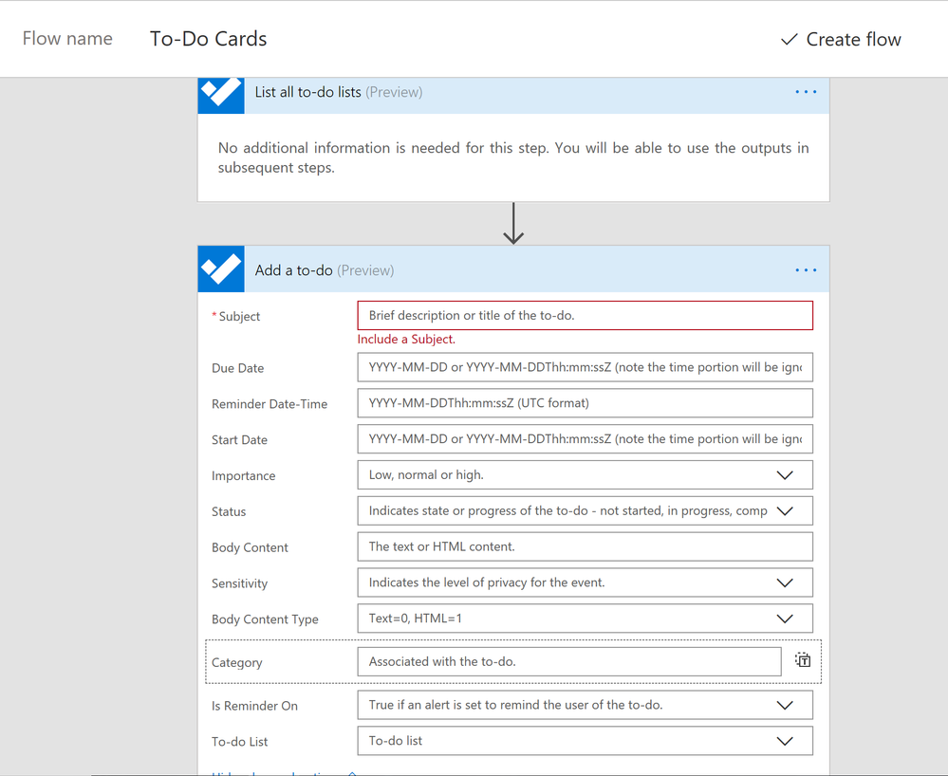
Task: Click the Create flow button
Action: 841,39
